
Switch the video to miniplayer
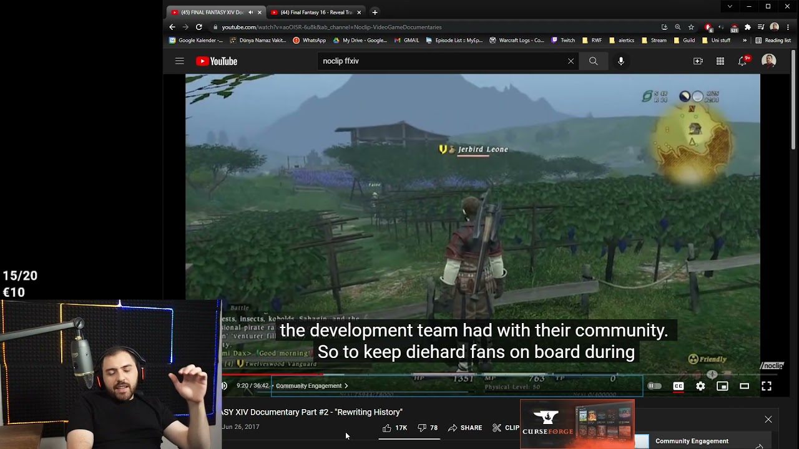[x=722, y=386]
